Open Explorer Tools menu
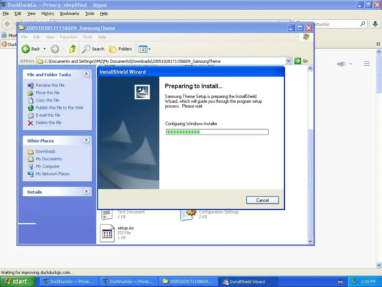This screenshot has height=287, width=382. [x=87, y=37]
